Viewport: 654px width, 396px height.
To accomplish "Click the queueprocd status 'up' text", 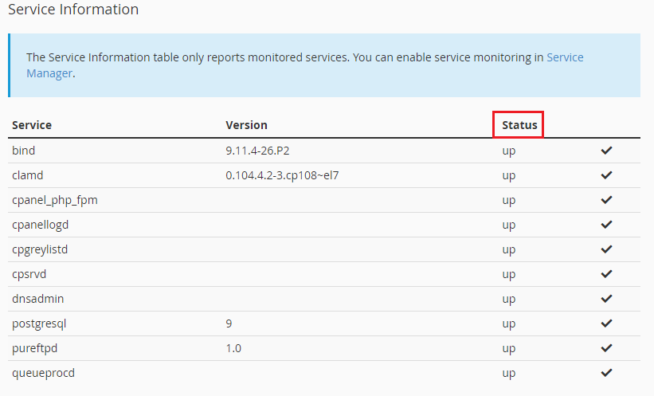I will [x=508, y=373].
